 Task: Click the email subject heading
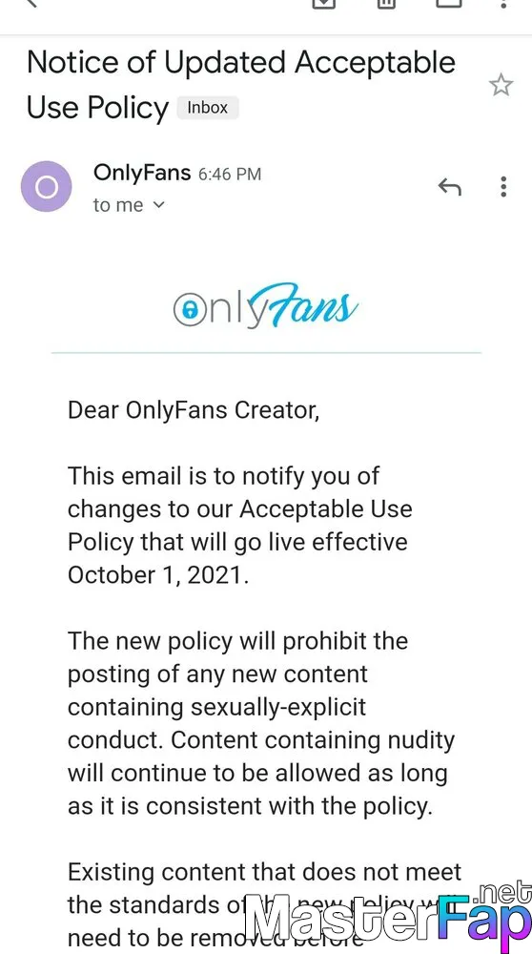click(x=241, y=85)
